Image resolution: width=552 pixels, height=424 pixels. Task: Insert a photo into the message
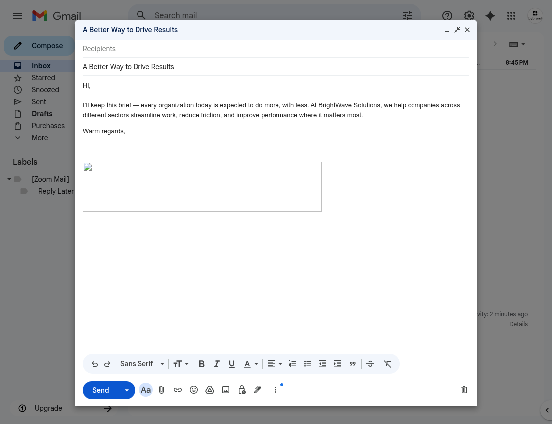click(x=225, y=390)
